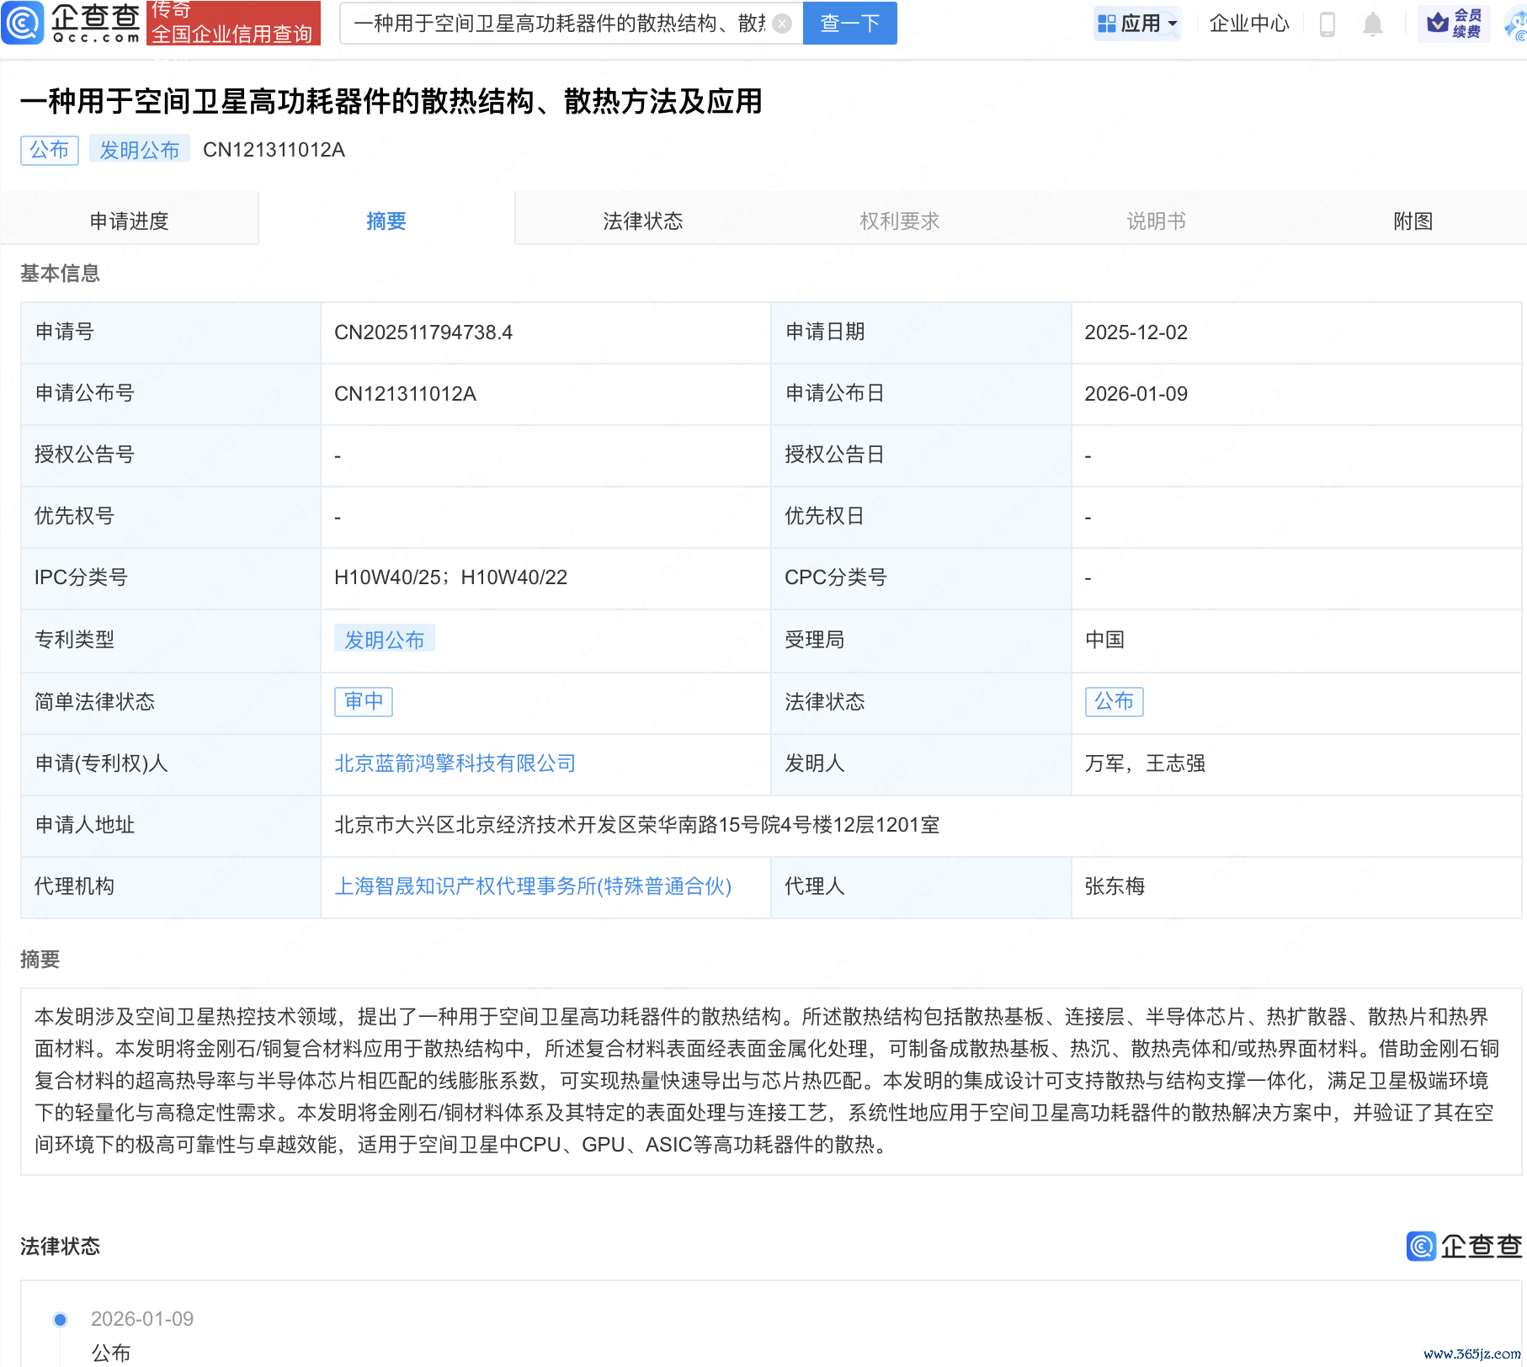Expand the 应用 dropdown menu

pos(1138,24)
